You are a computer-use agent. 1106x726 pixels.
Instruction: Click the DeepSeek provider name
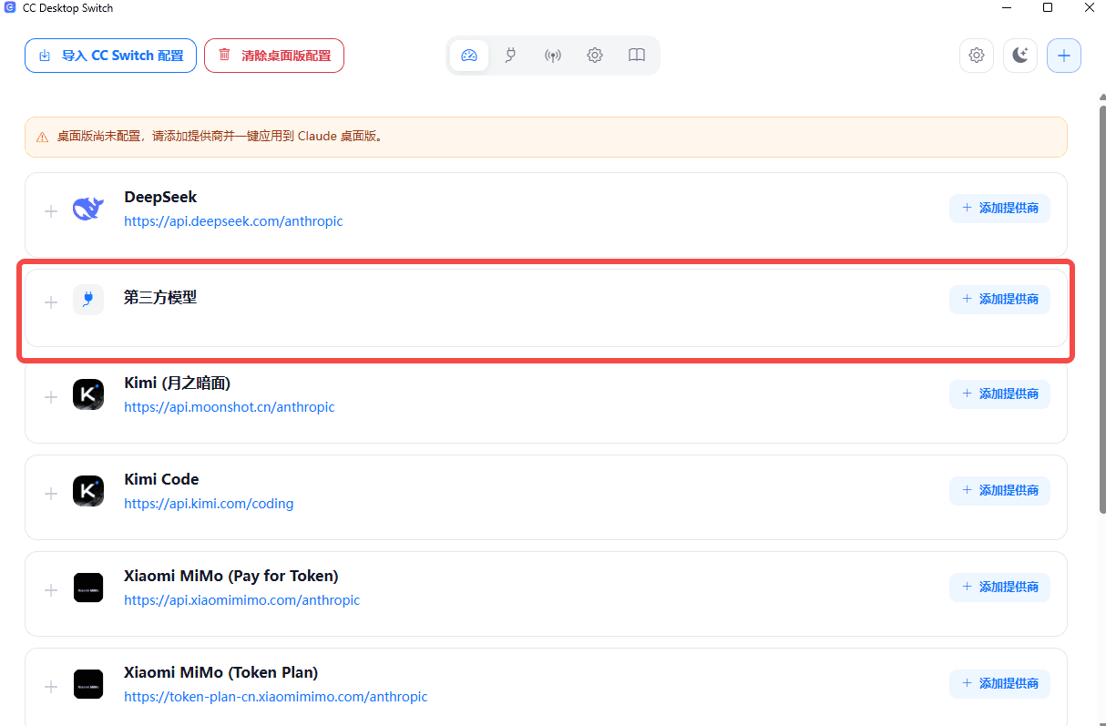click(x=160, y=197)
